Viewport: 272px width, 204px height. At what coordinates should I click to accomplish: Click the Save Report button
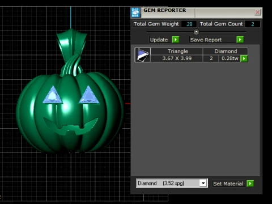point(212,40)
